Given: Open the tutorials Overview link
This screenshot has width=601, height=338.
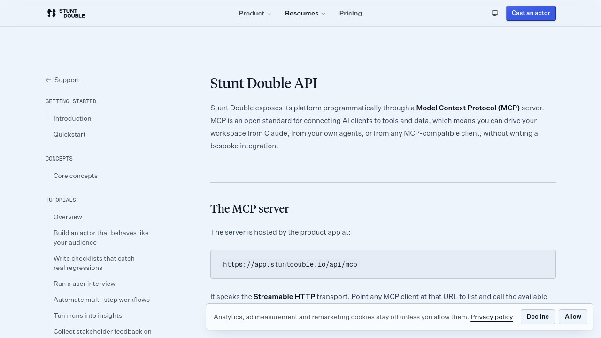Looking at the screenshot, I should tap(68, 217).
